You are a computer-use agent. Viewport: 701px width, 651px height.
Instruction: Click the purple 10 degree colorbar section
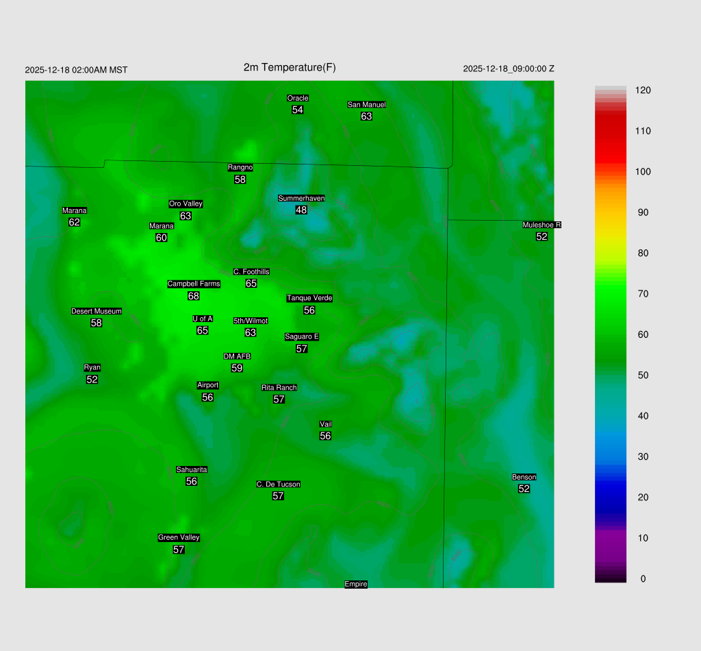tap(611, 538)
